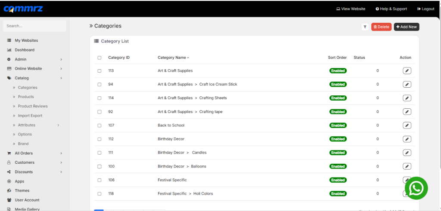Image resolution: width=441 pixels, height=211 pixels.
Task: Edit the Candles category
Action: [x=407, y=153]
